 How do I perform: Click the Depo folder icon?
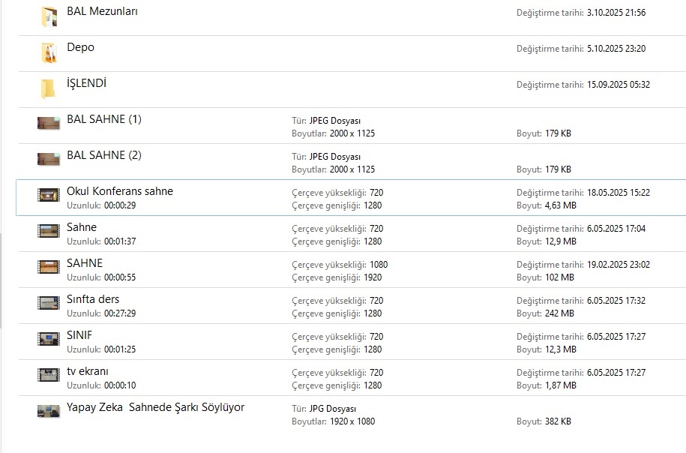49,52
